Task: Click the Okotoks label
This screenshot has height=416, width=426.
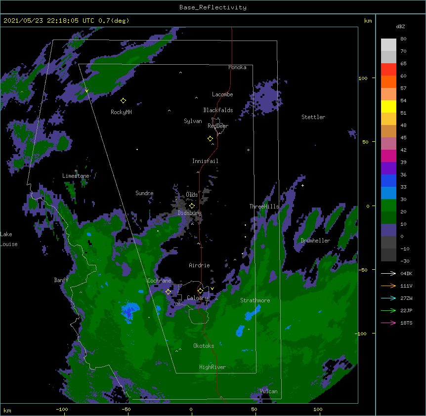Action: click(204, 346)
